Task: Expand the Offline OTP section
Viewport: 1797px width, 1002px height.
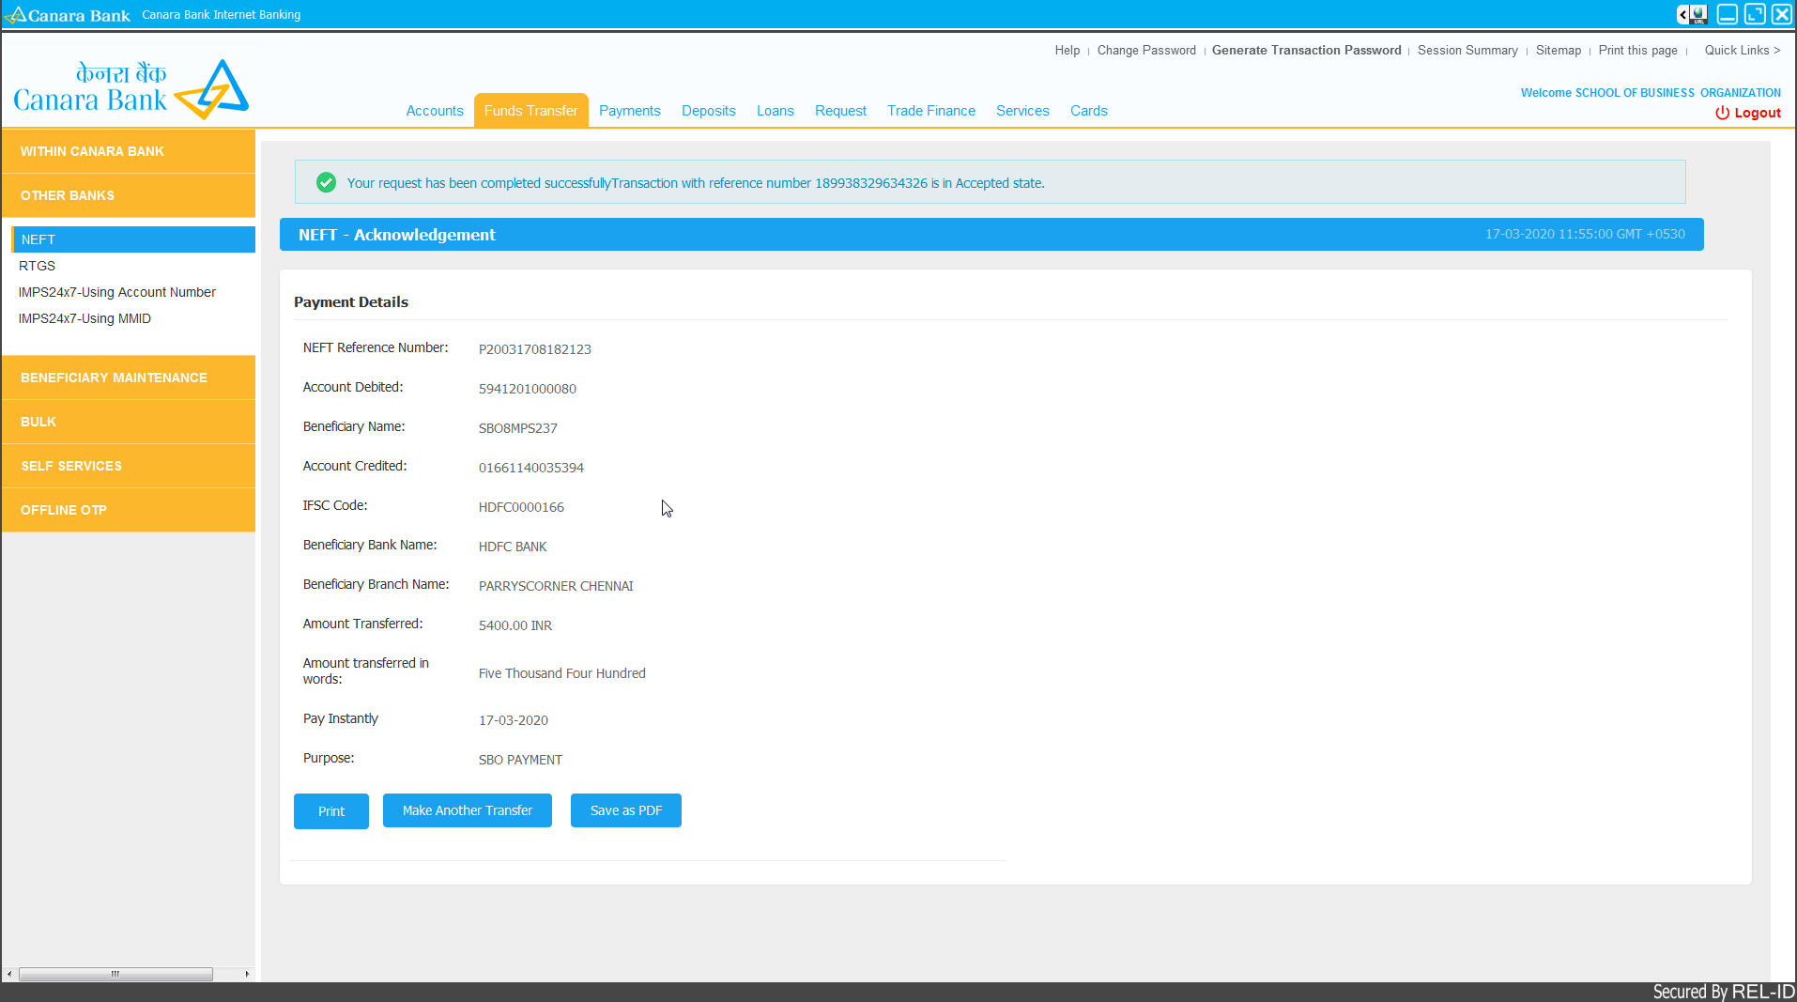Action: [129, 510]
